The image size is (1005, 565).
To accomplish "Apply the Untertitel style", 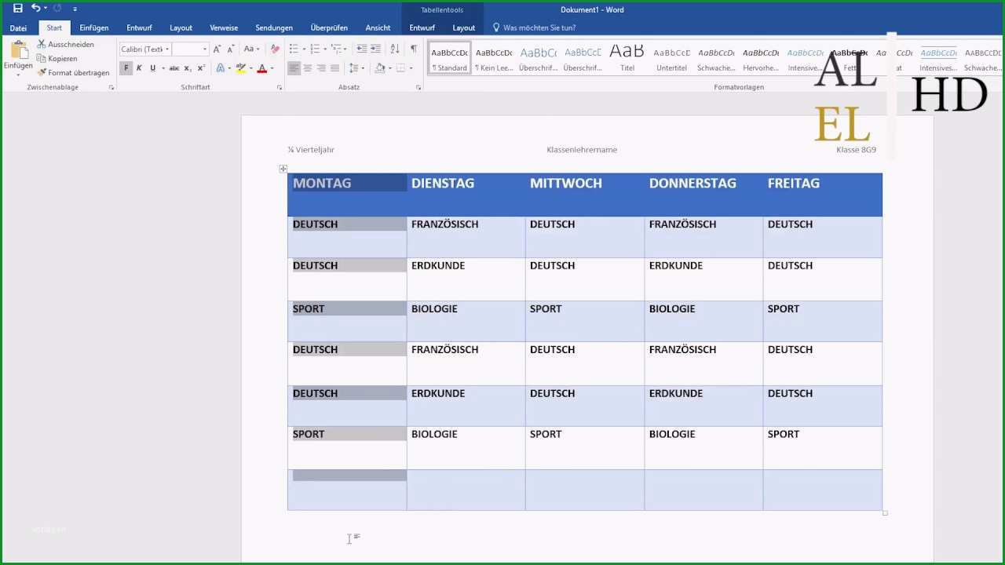I will [671, 58].
